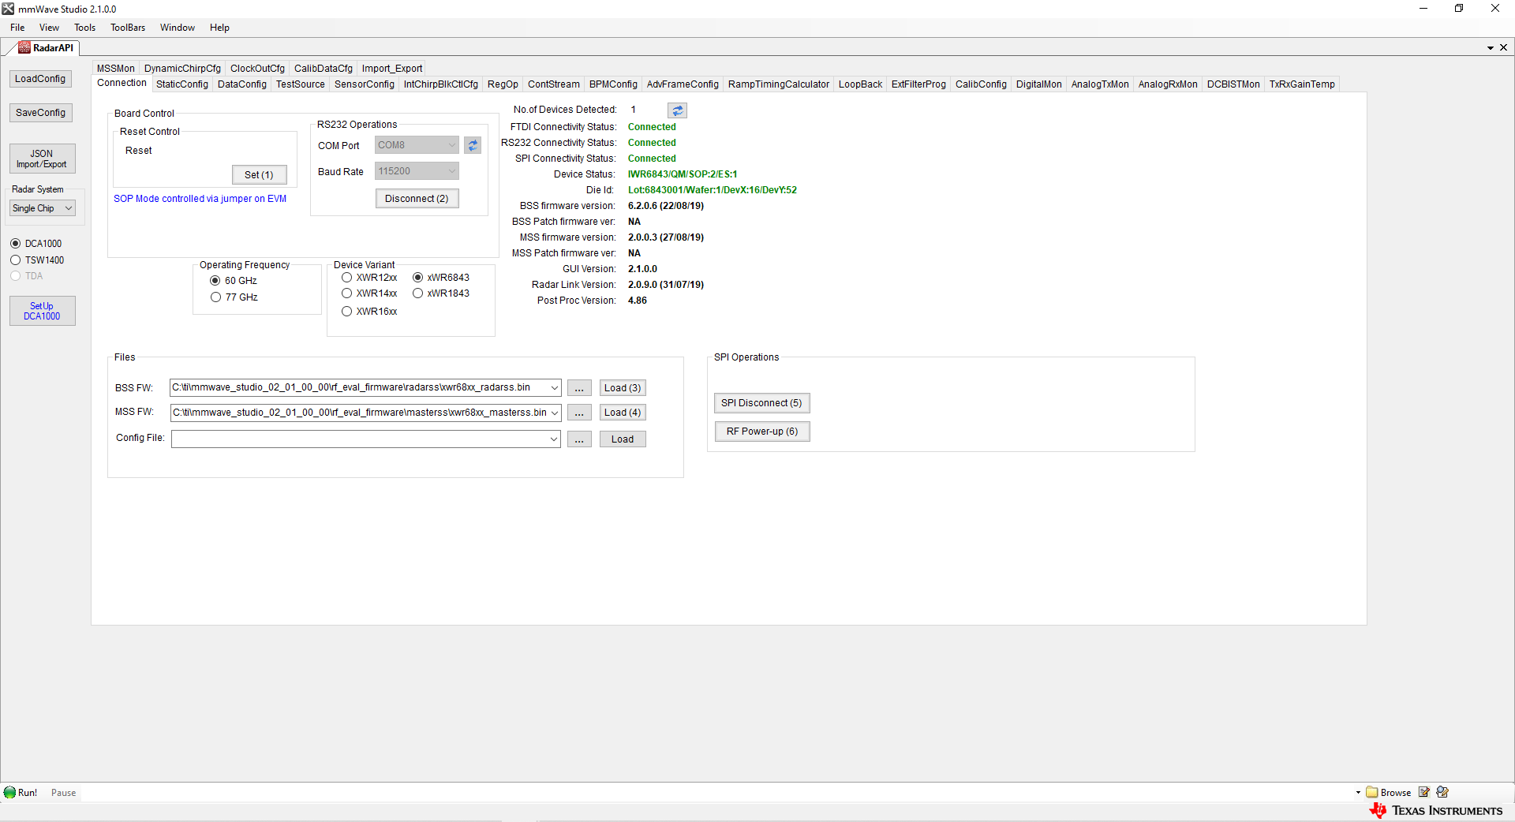The image size is (1515, 822).
Task: Click the mmWave Studio title bar icon
Action: tap(8, 9)
